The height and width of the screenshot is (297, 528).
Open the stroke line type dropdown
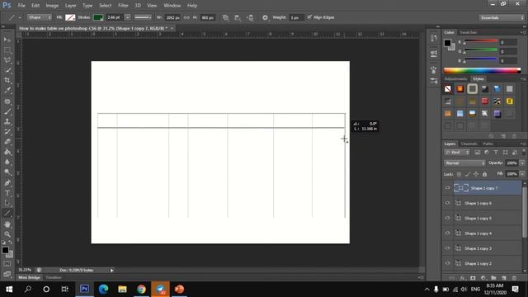(143, 17)
